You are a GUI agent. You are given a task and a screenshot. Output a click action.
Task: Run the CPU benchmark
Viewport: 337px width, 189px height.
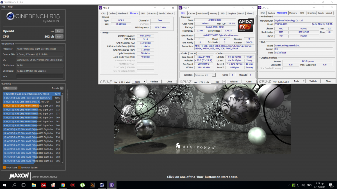click(59, 36)
